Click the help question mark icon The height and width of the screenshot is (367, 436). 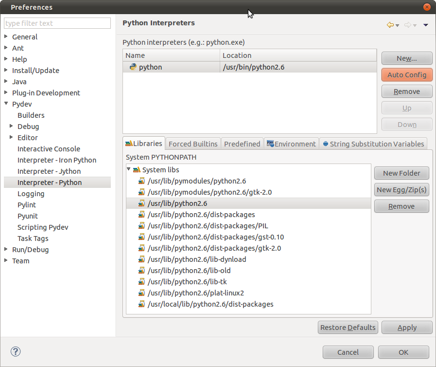click(15, 351)
